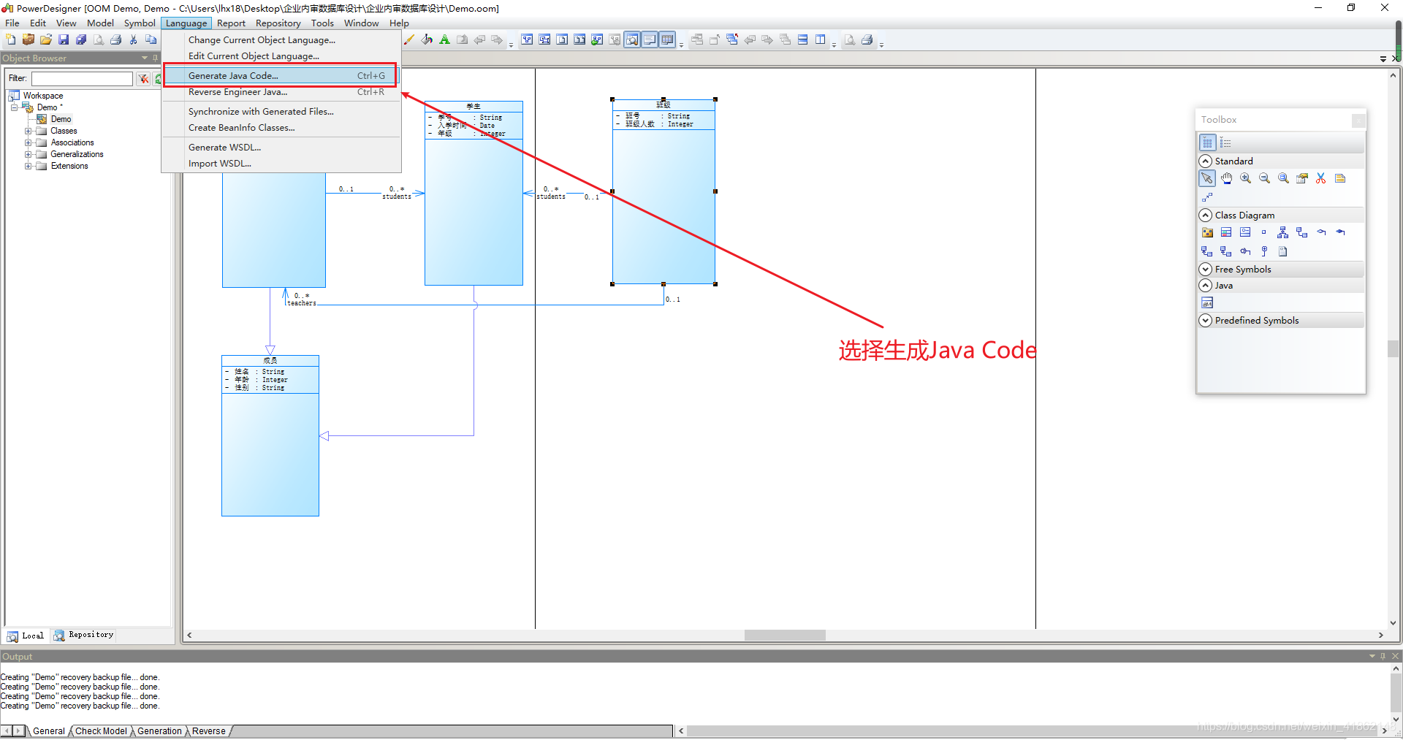Click the Copy toolbar icon
Screen dimensions: 1403x740
click(x=151, y=39)
